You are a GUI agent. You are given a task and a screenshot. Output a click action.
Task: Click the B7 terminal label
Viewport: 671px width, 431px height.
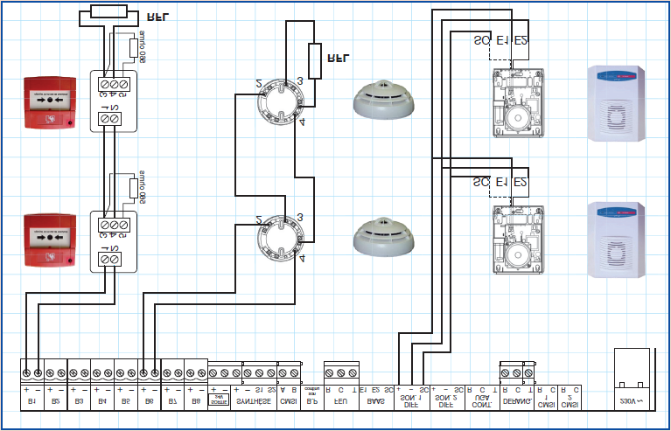click(172, 401)
